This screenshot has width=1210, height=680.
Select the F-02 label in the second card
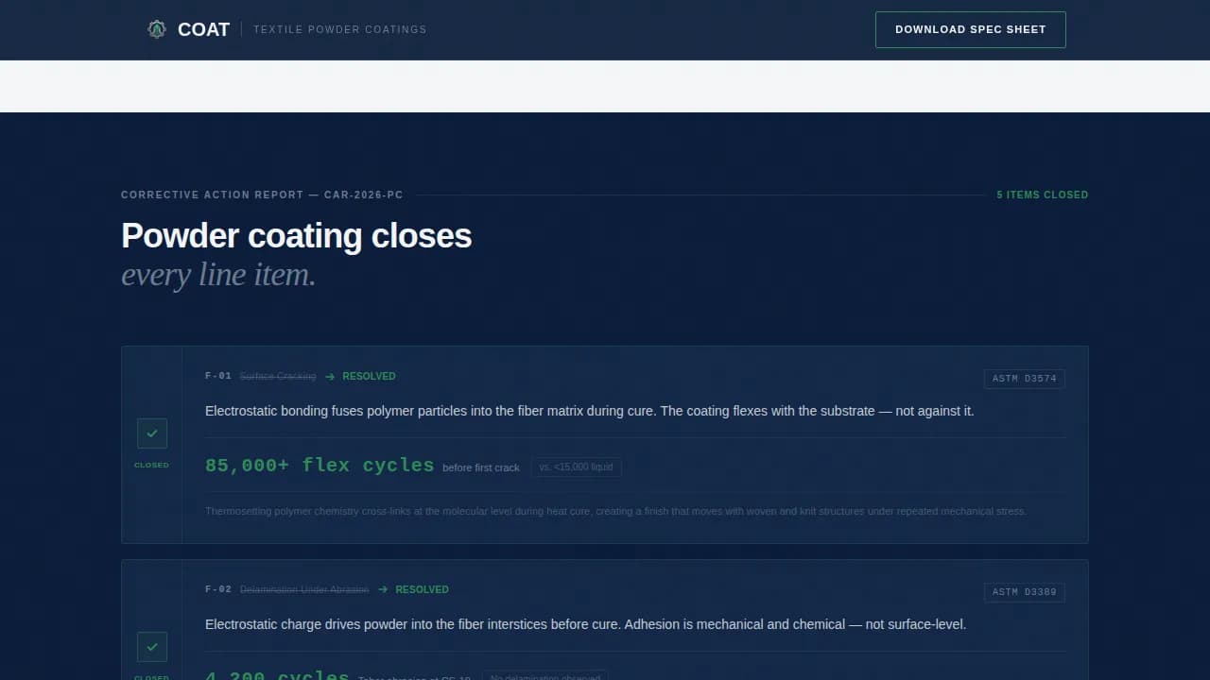pos(216,589)
